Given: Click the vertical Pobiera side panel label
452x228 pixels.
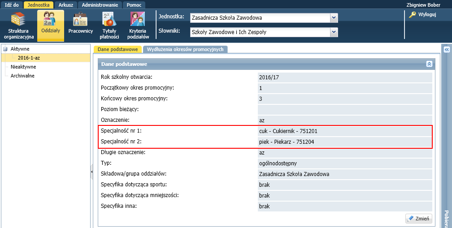Looking at the screenshot, I should point(447,219).
